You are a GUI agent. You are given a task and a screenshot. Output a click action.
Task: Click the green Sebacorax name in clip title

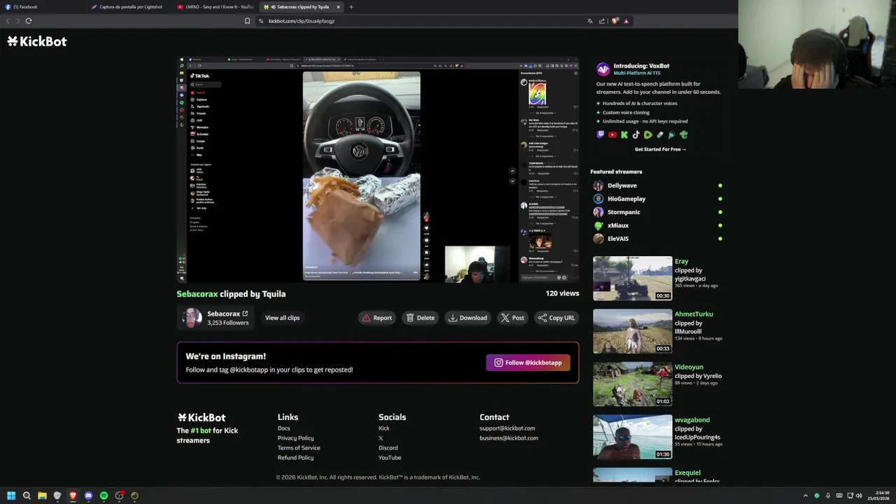point(197,294)
